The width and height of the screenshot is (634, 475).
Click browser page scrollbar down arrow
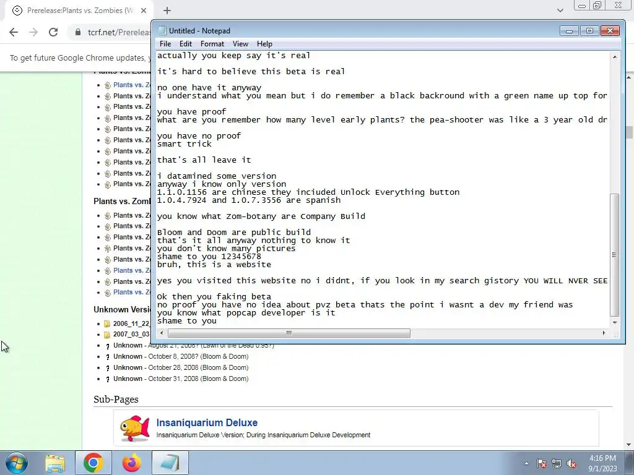629,445
